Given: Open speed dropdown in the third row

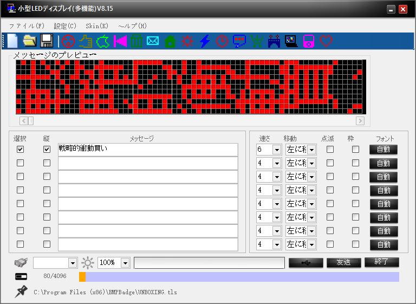Looking at the screenshot, I should point(277,177).
